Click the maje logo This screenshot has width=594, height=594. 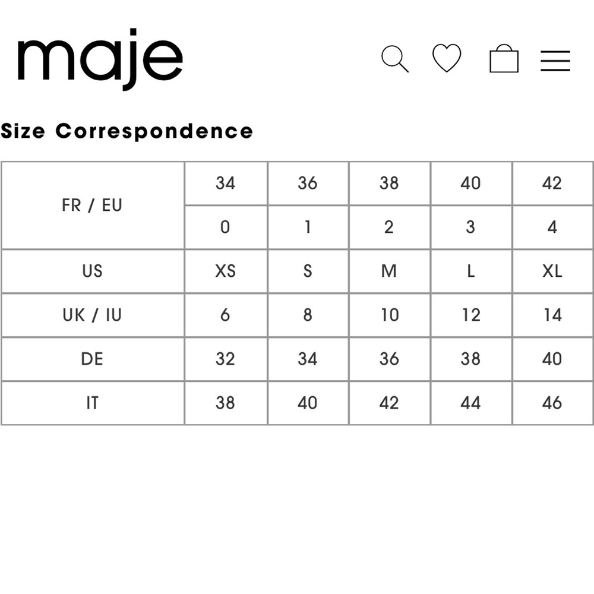pos(100,59)
